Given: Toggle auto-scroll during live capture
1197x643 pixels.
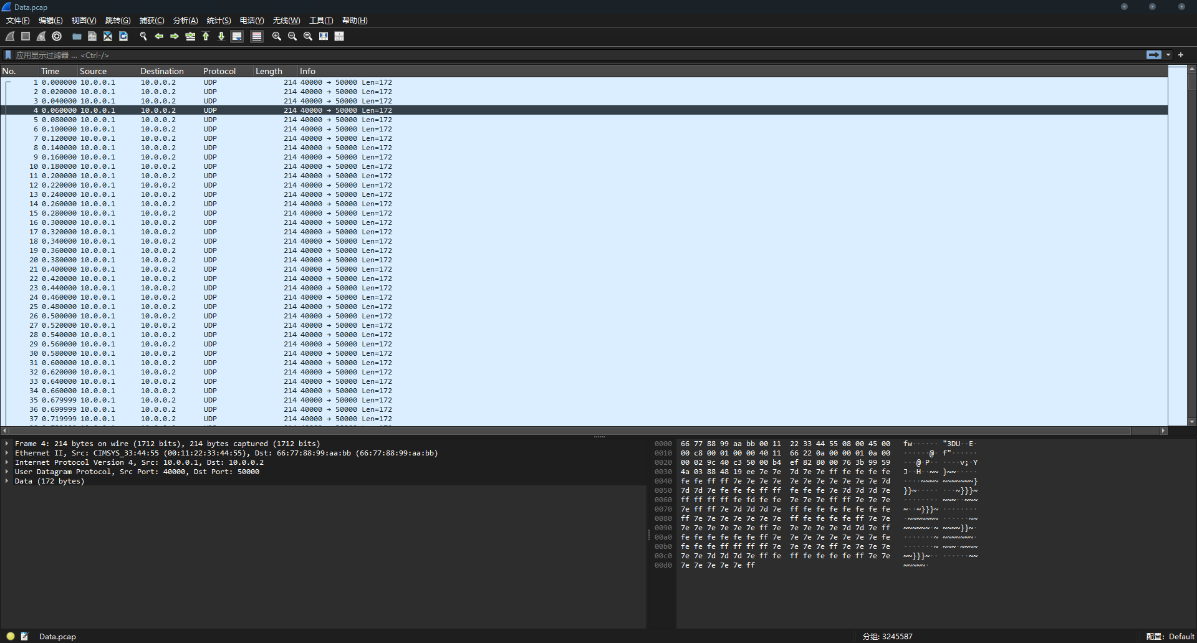Looking at the screenshot, I should [237, 37].
